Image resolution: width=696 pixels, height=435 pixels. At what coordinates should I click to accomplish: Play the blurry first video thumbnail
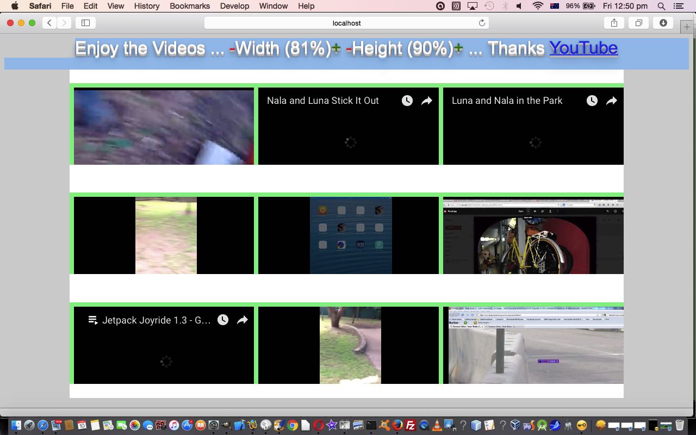164,126
